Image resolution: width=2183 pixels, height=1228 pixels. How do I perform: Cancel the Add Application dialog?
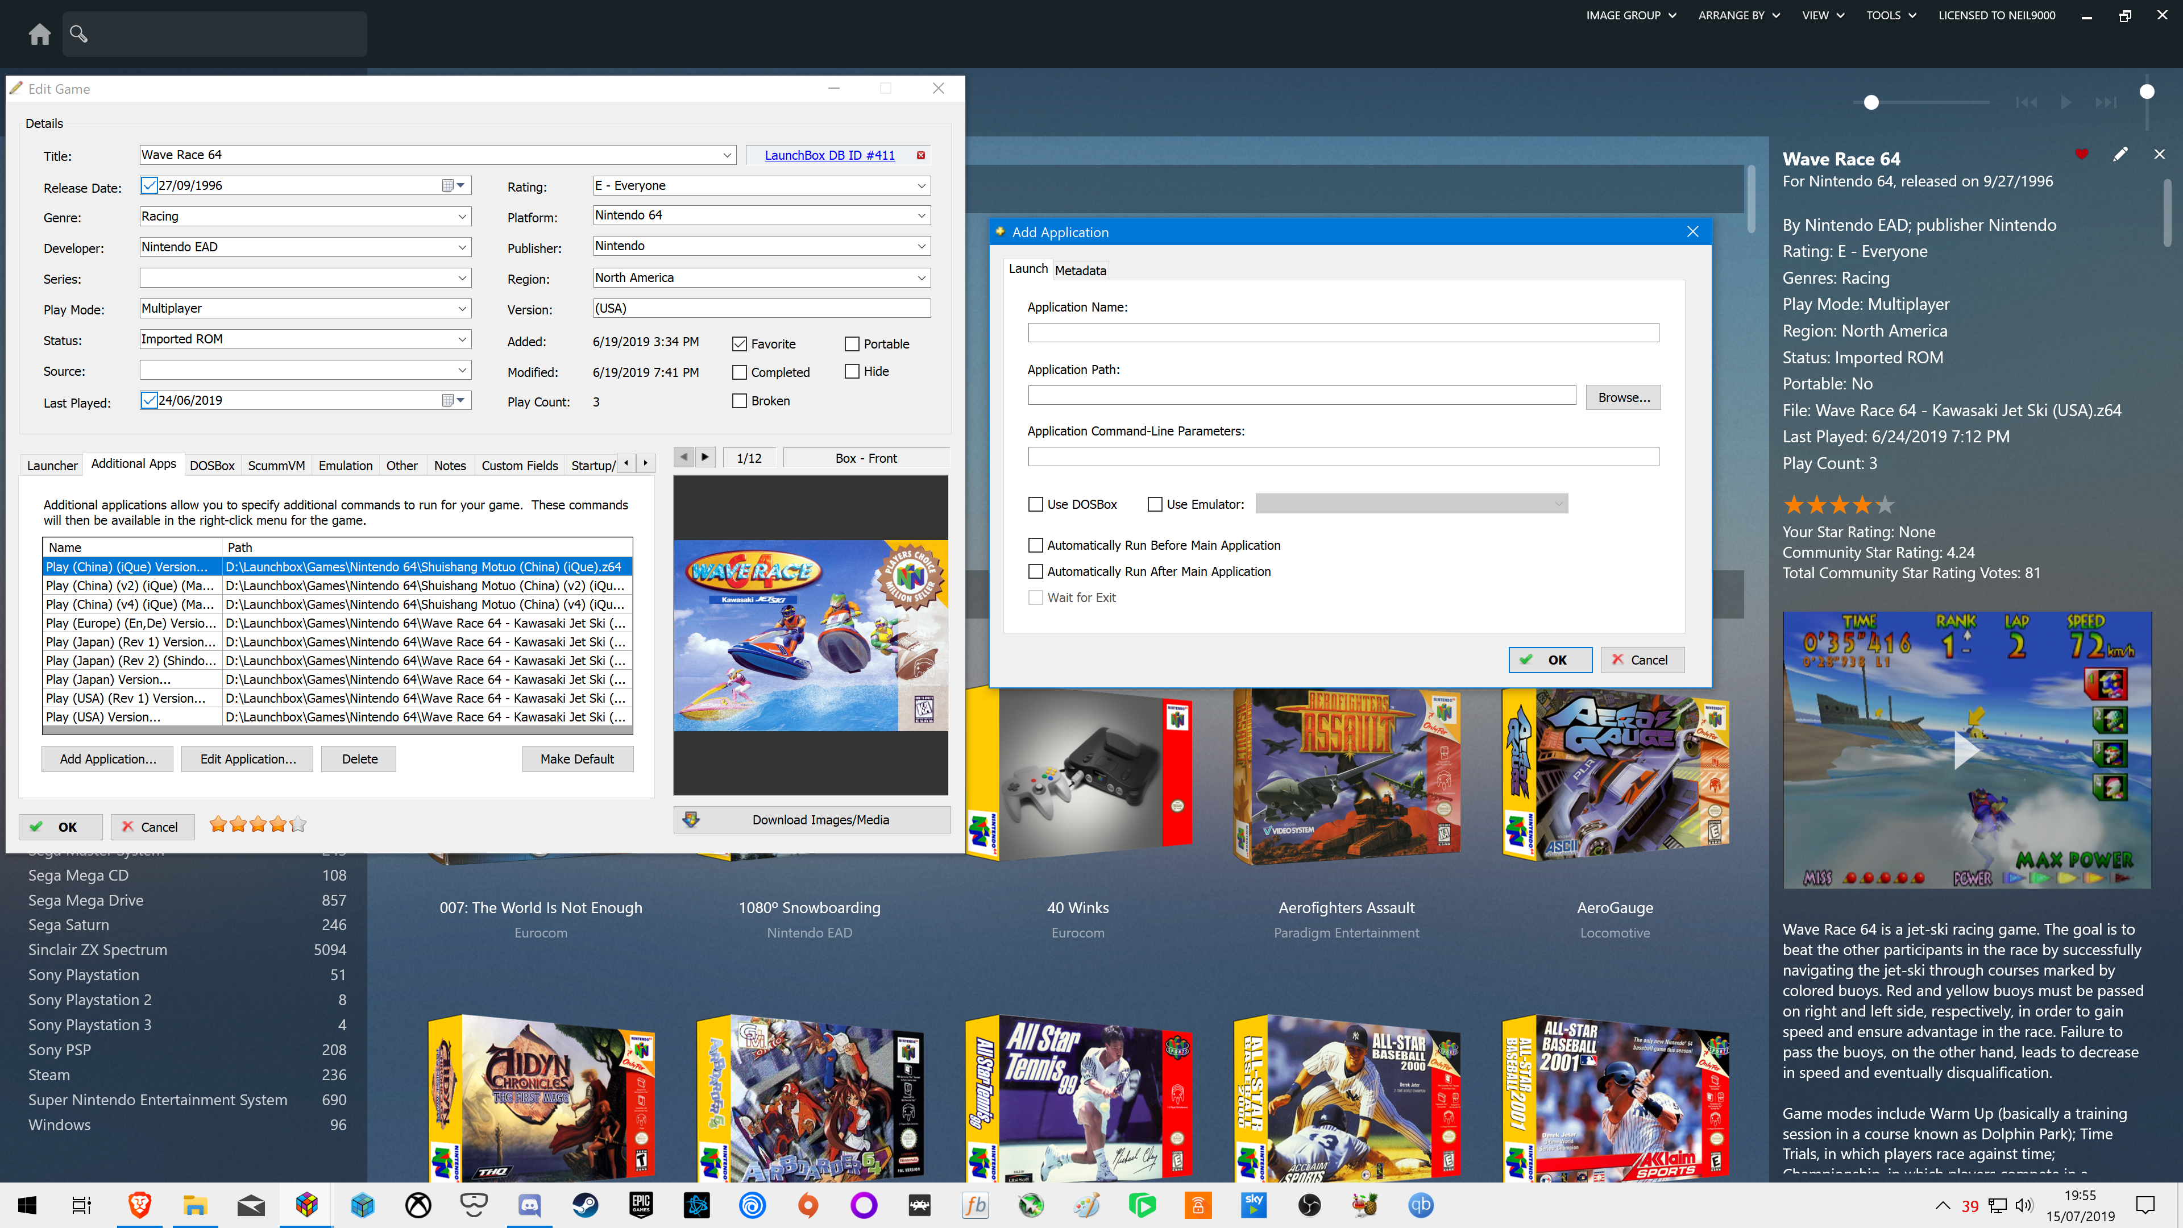tap(1641, 659)
